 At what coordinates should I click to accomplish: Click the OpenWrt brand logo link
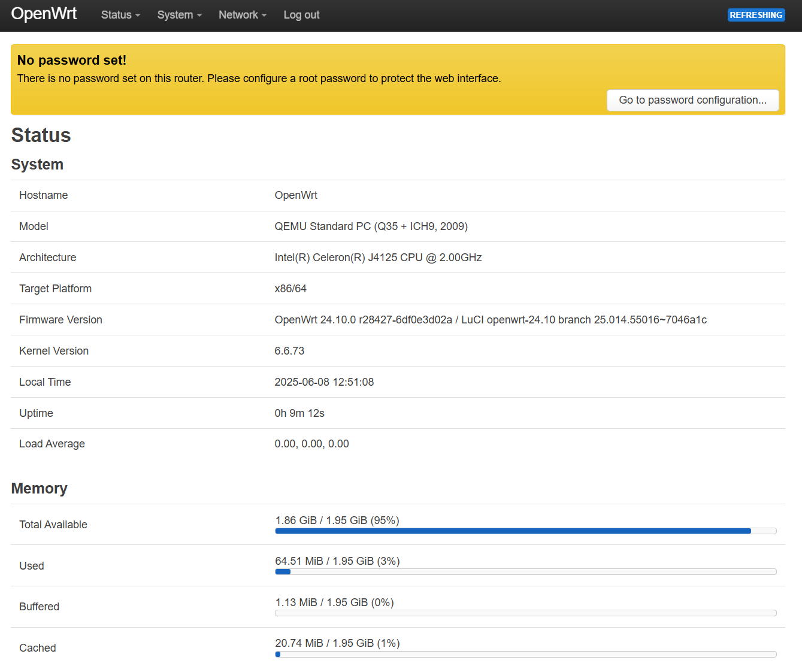pyautogui.click(x=44, y=14)
